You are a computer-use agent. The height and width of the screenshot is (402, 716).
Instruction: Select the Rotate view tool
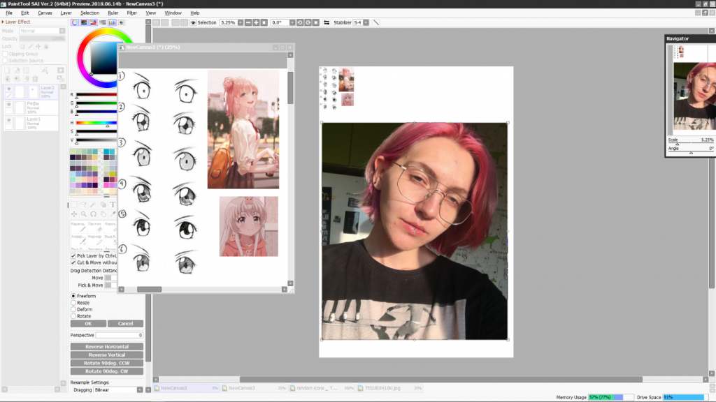coord(93,214)
